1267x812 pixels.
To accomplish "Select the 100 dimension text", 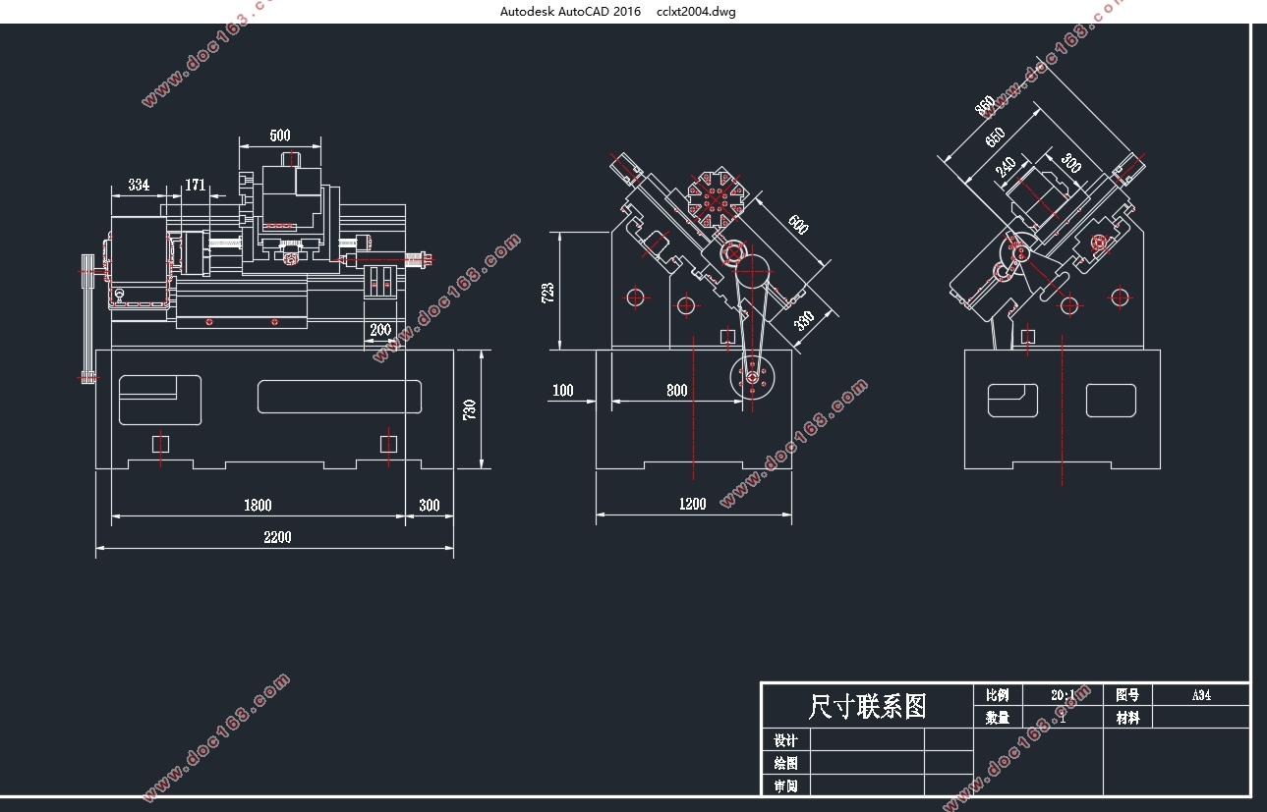I will [x=562, y=391].
